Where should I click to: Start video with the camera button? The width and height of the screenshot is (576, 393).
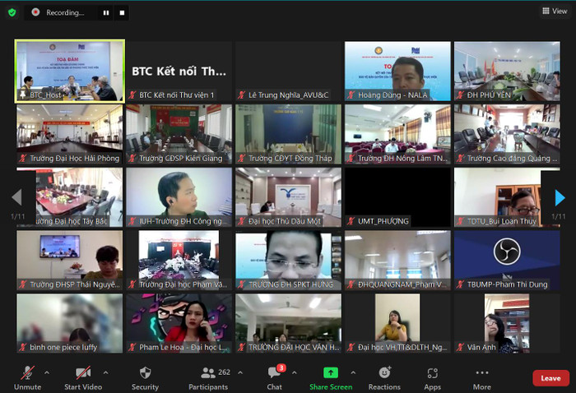pos(83,373)
